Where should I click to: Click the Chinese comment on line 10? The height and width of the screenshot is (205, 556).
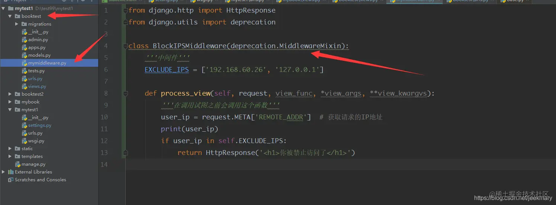351,117
